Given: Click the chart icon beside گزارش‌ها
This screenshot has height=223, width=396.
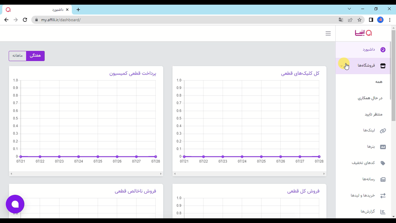Looking at the screenshot, I should pos(383,212).
